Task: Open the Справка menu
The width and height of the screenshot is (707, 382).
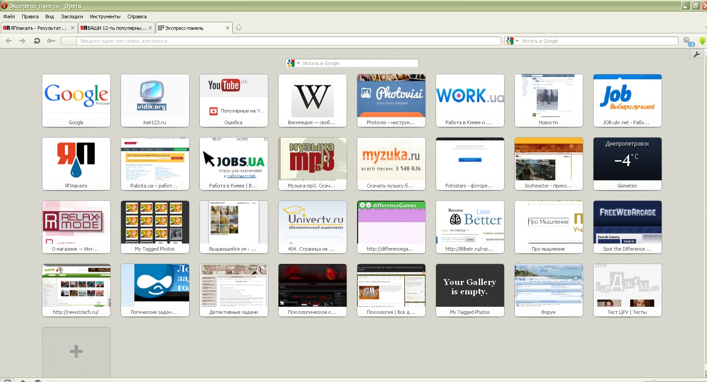Action: click(137, 16)
